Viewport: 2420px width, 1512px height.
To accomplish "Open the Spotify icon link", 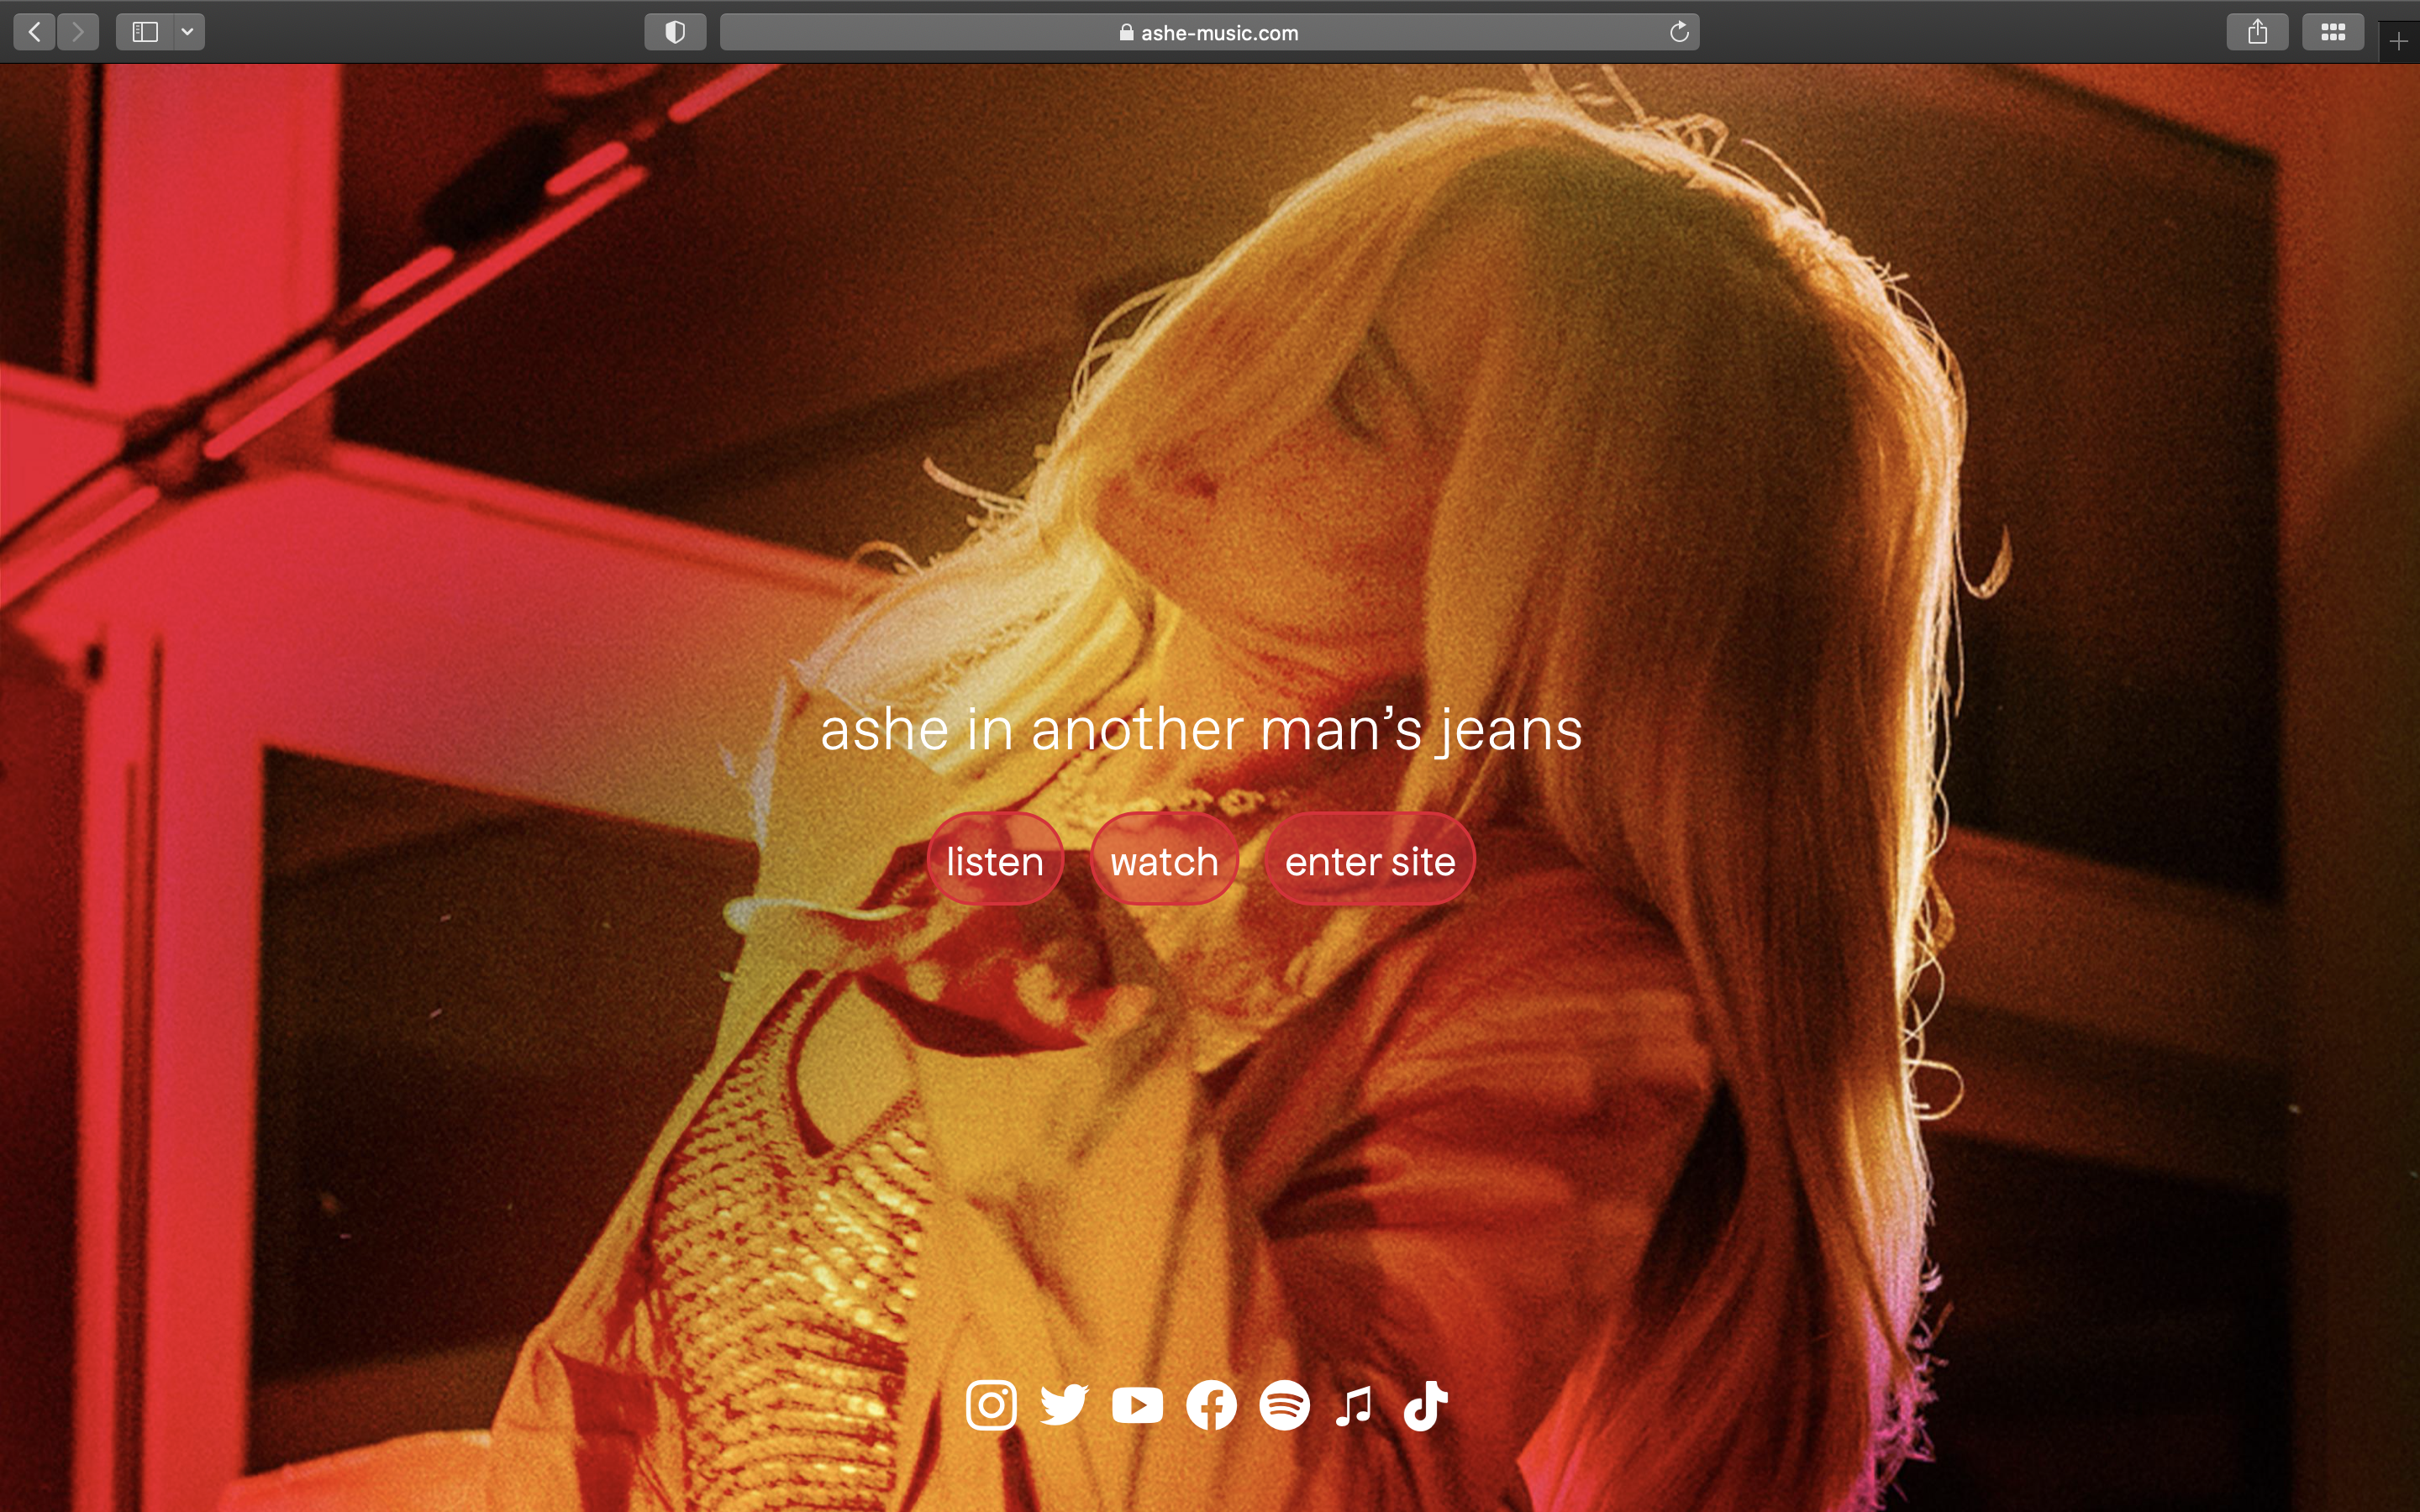I will tap(1284, 1406).
